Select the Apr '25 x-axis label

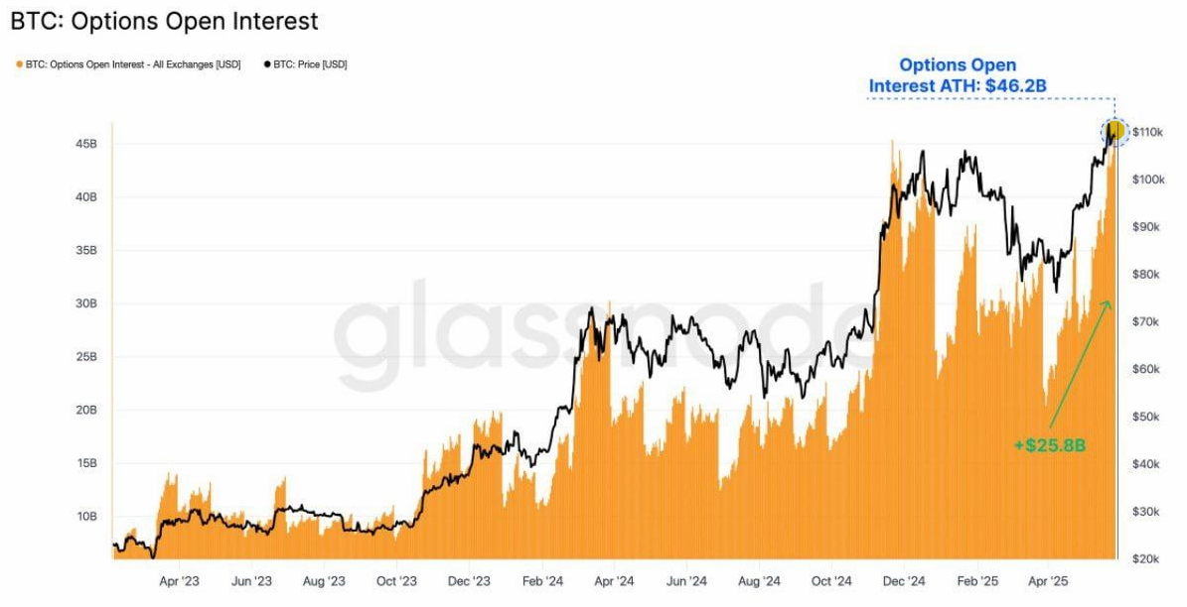tap(1049, 581)
